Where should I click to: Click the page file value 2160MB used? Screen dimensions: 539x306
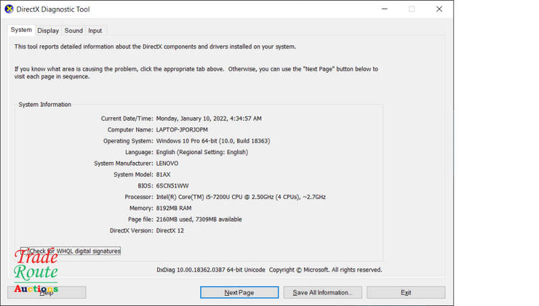tap(199, 219)
